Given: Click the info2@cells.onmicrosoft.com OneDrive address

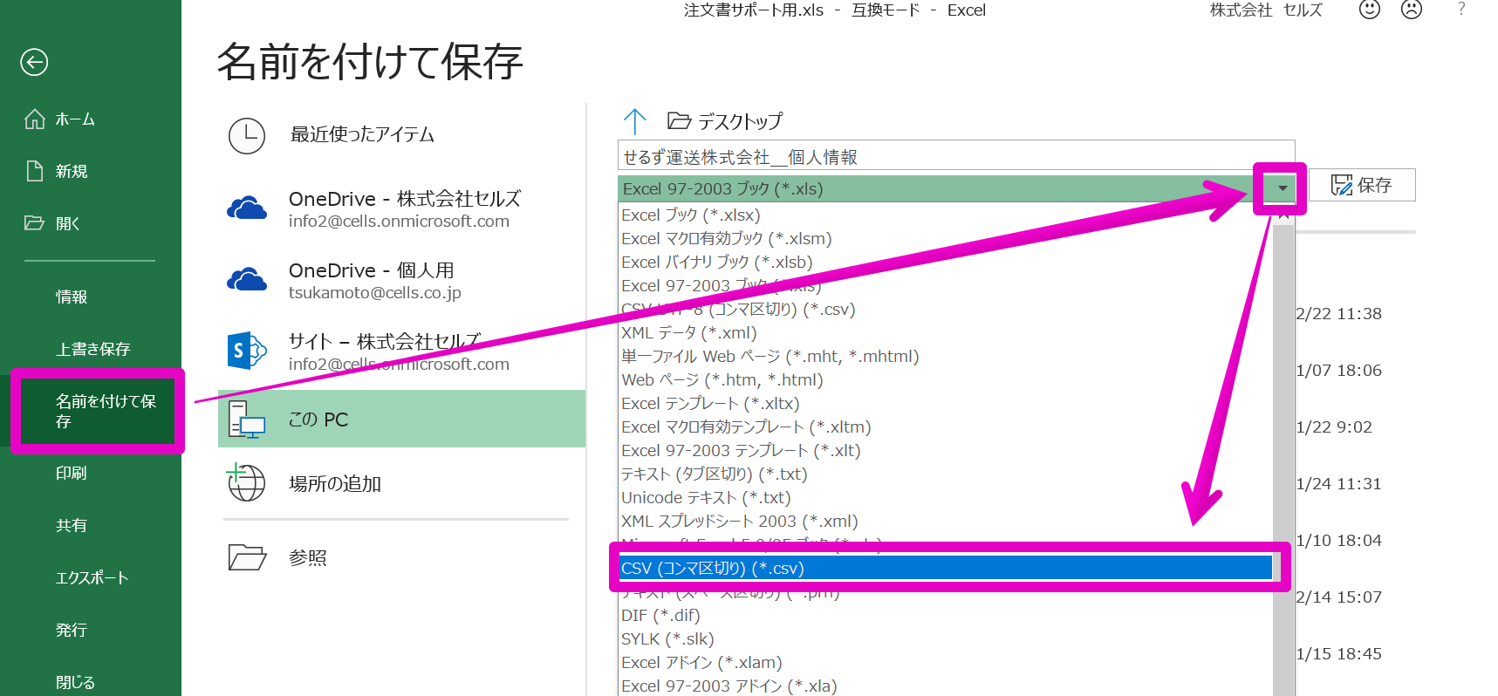Looking at the screenshot, I should coord(399,221).
